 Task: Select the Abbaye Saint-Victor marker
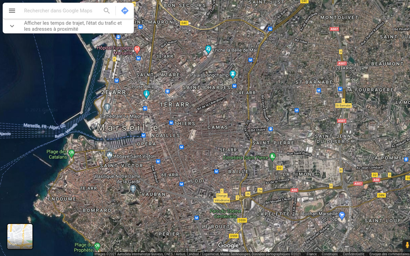(x=110, y=155)
